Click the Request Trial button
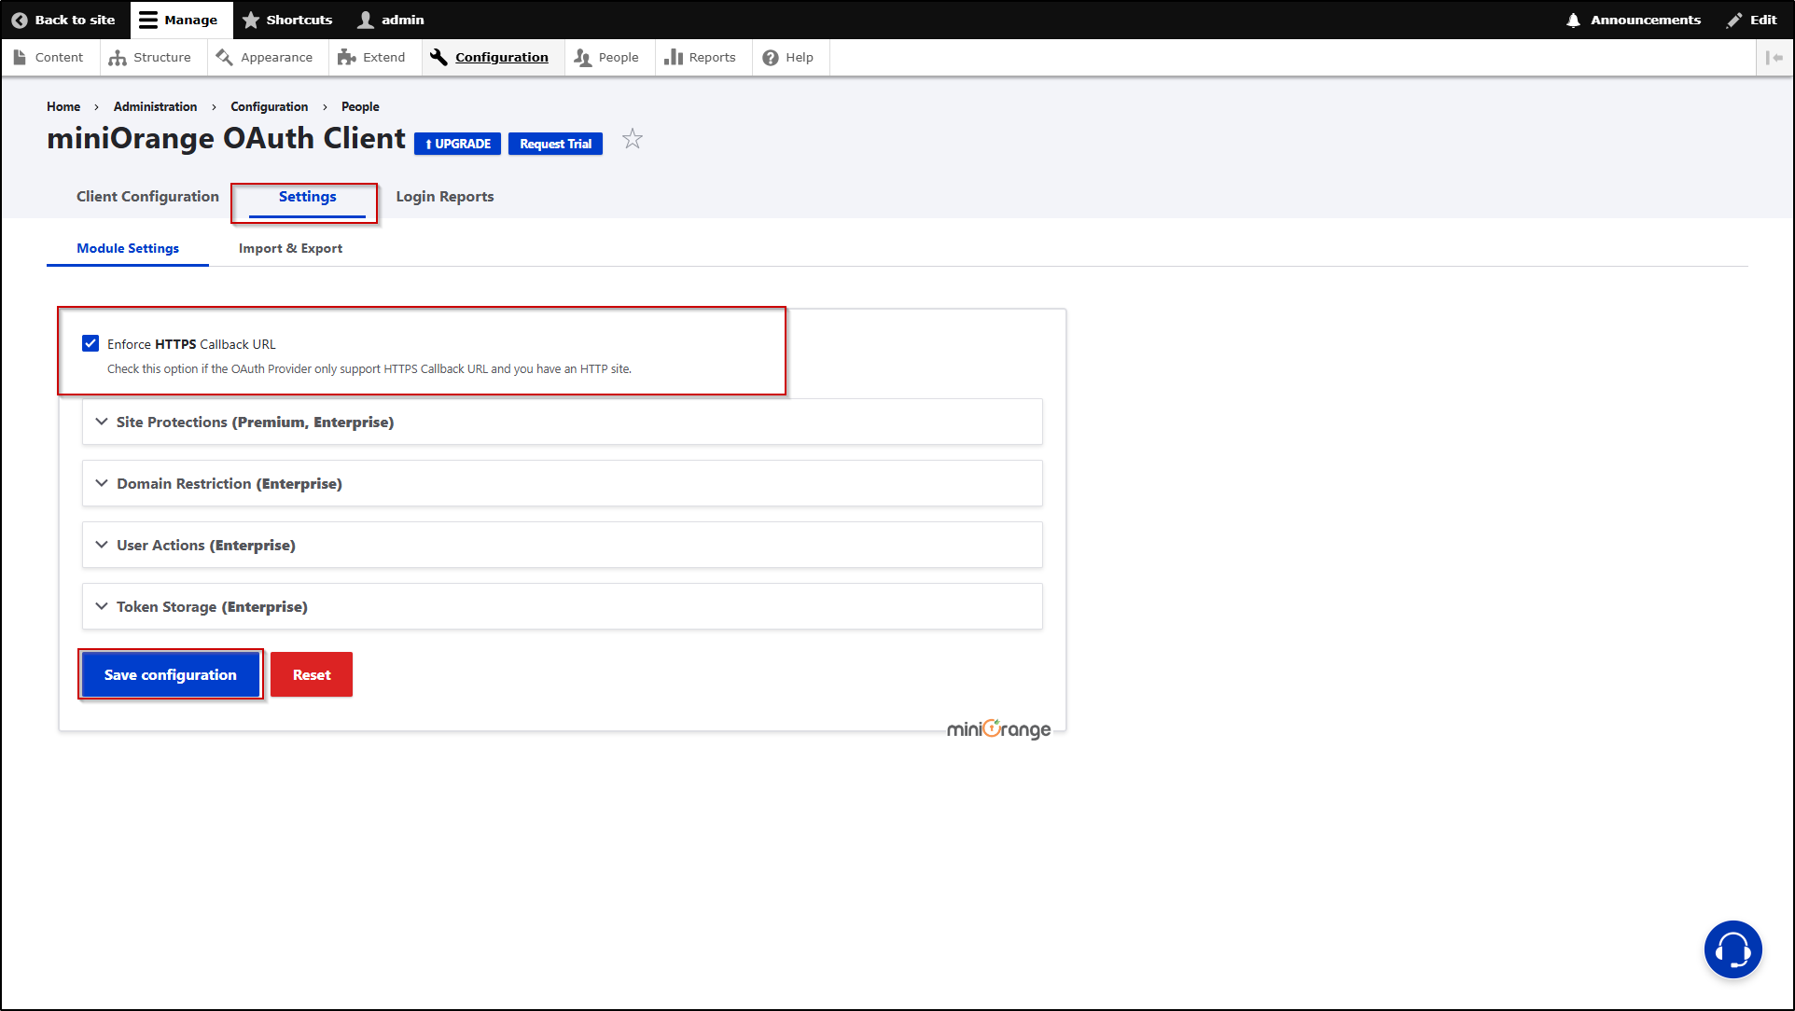 (x=555, y=144)
